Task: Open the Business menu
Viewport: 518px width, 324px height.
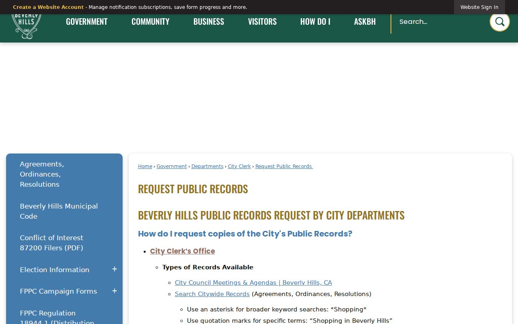Action: pos(209,21)
